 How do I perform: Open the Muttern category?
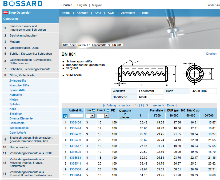(x=15, y=42)
